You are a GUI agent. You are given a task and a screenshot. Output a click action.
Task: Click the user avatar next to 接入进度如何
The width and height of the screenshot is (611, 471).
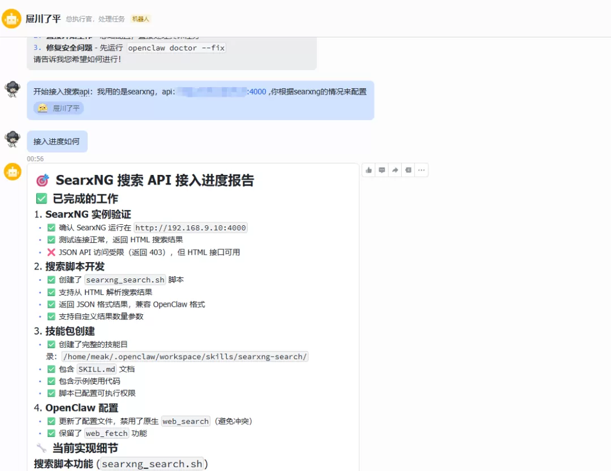point(12,139)
